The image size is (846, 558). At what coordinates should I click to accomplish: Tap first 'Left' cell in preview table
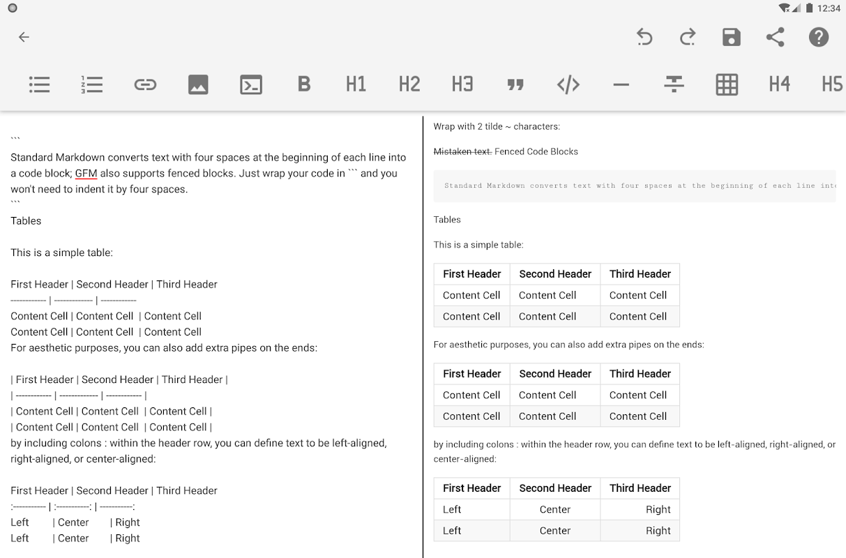pyautogui.click(x=452, y=509)
